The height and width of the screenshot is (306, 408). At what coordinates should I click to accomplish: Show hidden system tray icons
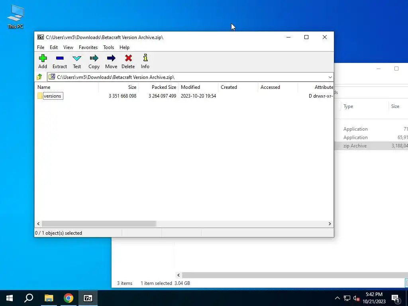click(x=337, y=298)
